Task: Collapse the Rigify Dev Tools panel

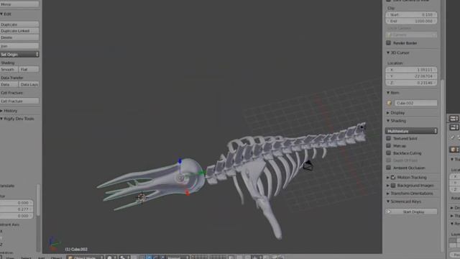Action: (x=1, y=119)
